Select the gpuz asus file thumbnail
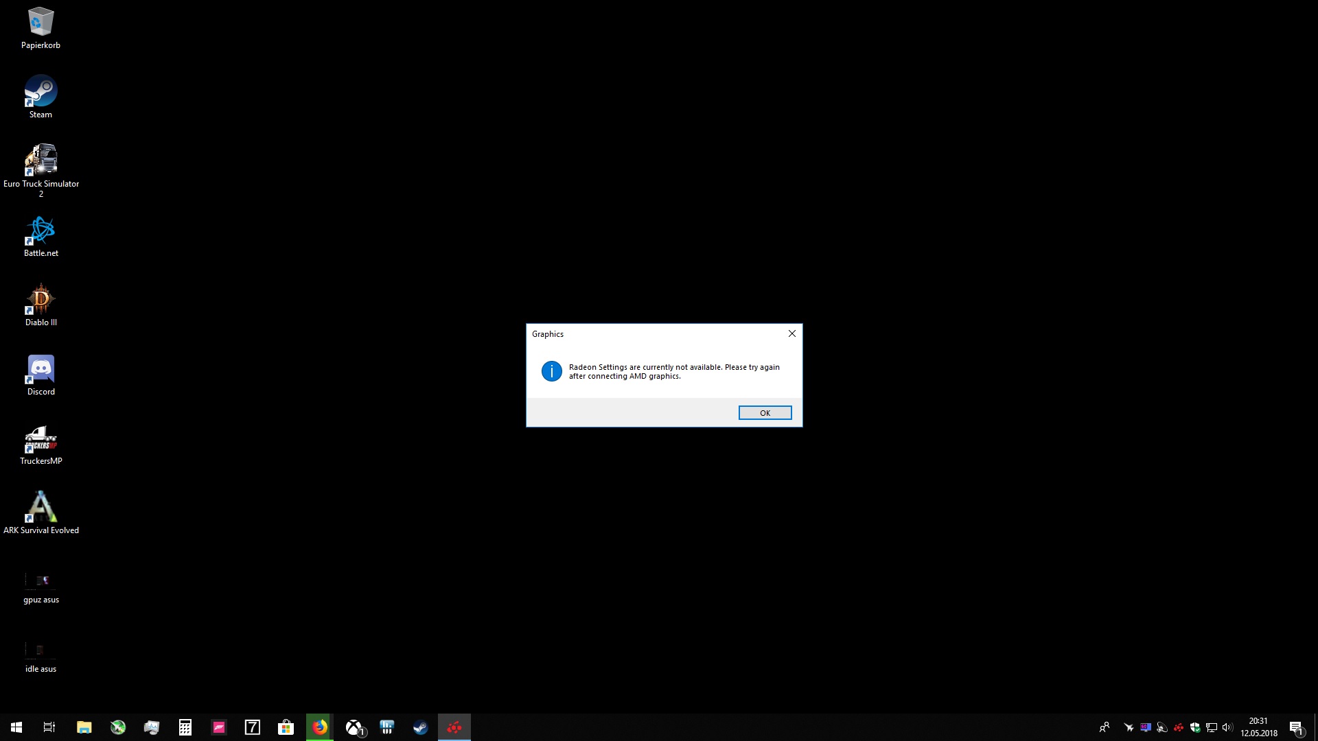Image resolution: width=1318 pixels, height=741 pixels. 41,580
